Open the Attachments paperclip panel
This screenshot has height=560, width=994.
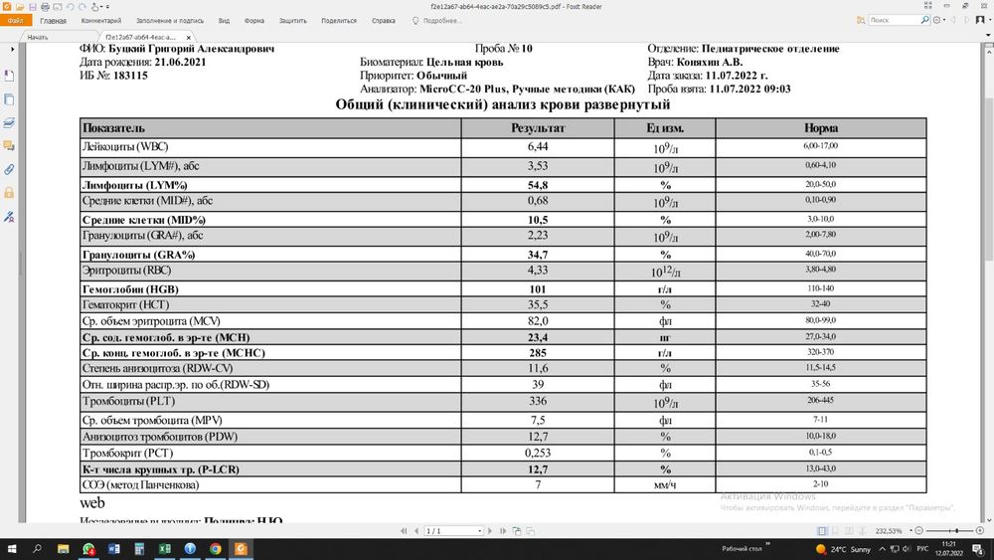pos(9,170)
